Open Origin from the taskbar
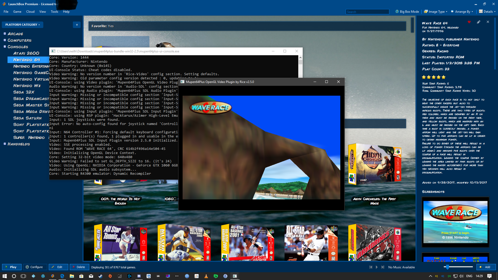 pos(110,276)
